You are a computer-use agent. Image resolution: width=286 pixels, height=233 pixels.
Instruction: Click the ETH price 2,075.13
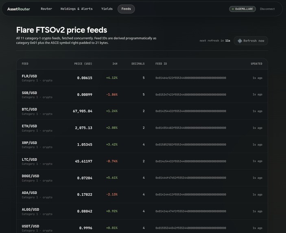click(83, 128)
